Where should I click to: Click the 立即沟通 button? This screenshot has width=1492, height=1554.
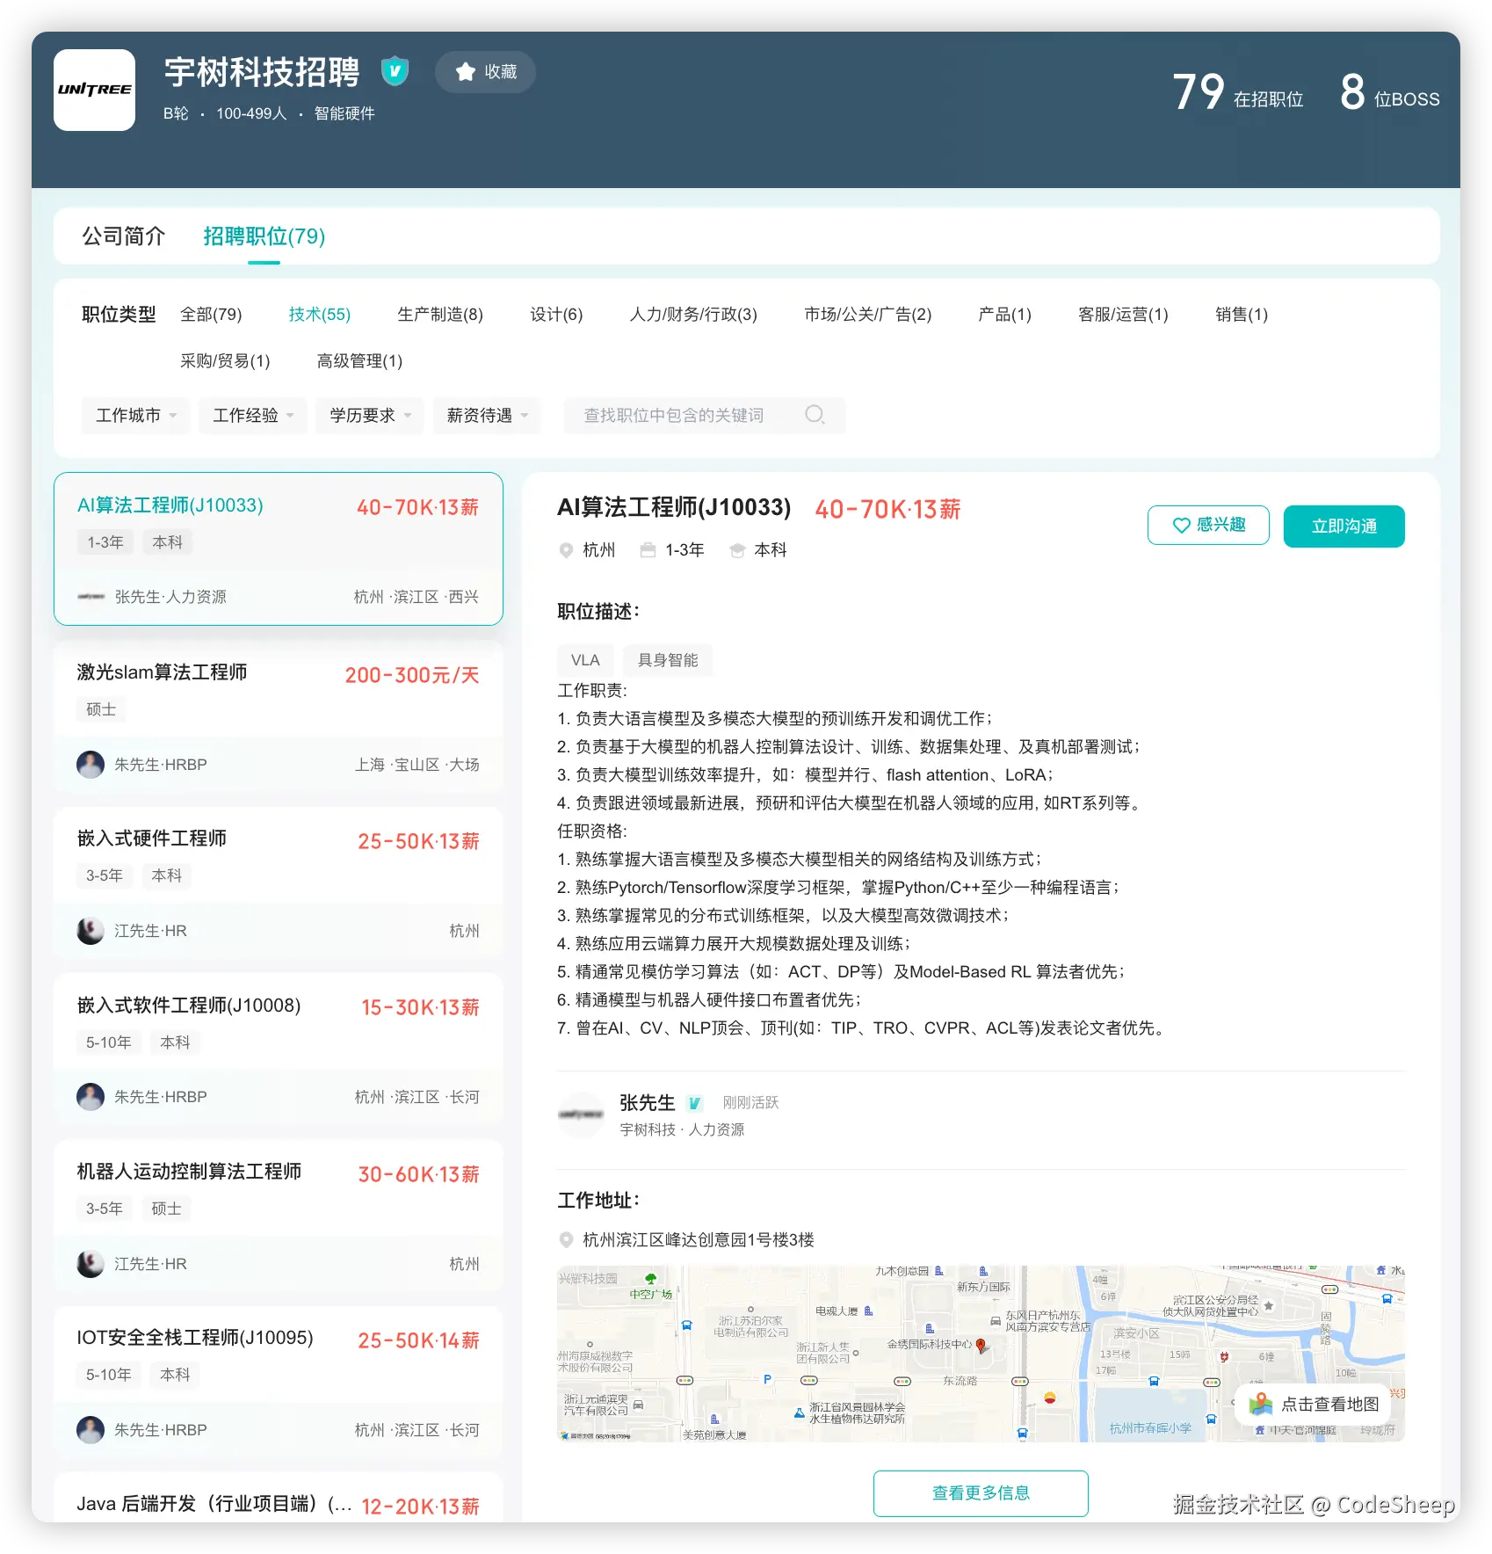coord(1344,526)
